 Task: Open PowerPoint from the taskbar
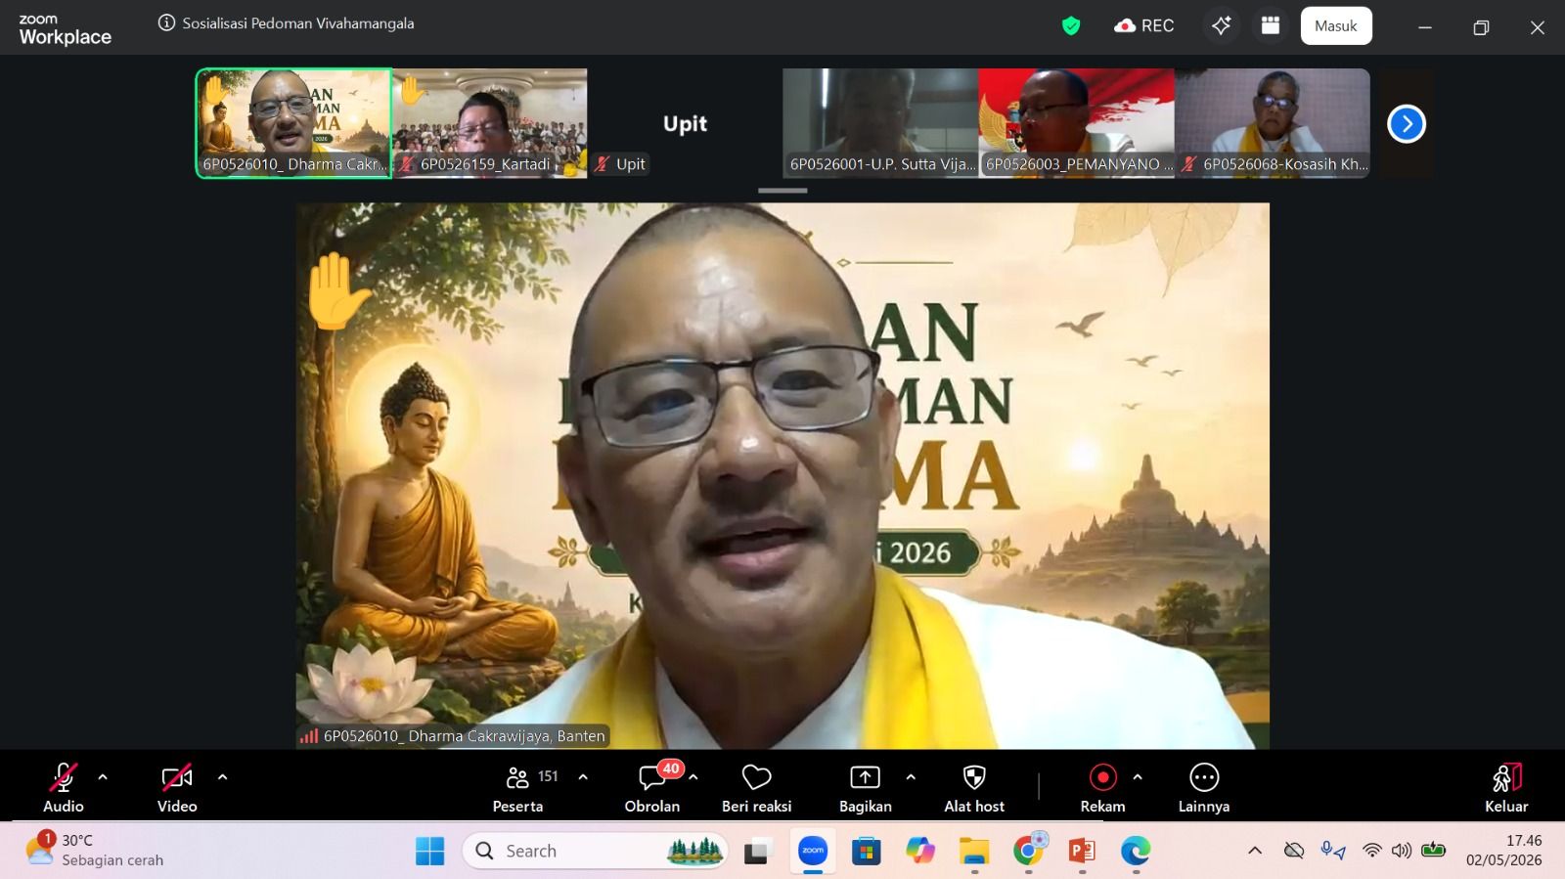coord(1082,851)
